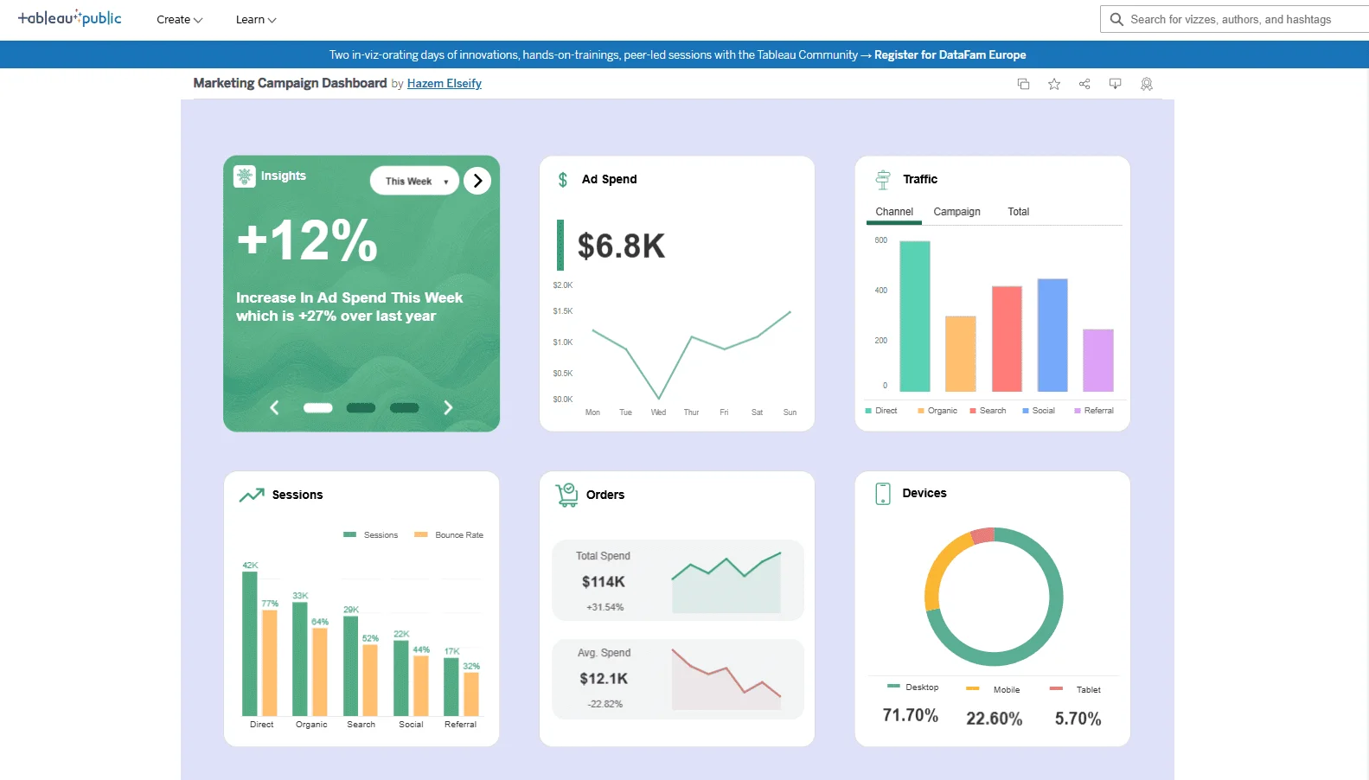Click the teal Direct bar in Traffic chart
The width and height of the screenshot is (1369, 780).
[x=915, y=316]
